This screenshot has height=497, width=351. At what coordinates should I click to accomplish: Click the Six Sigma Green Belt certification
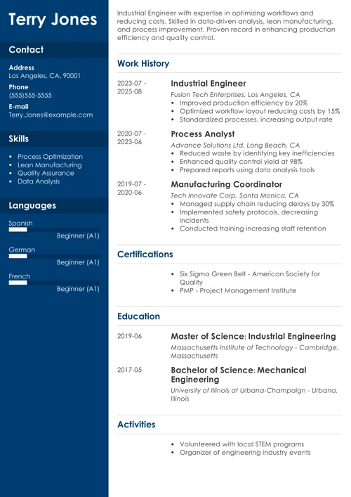pos(250,278)
